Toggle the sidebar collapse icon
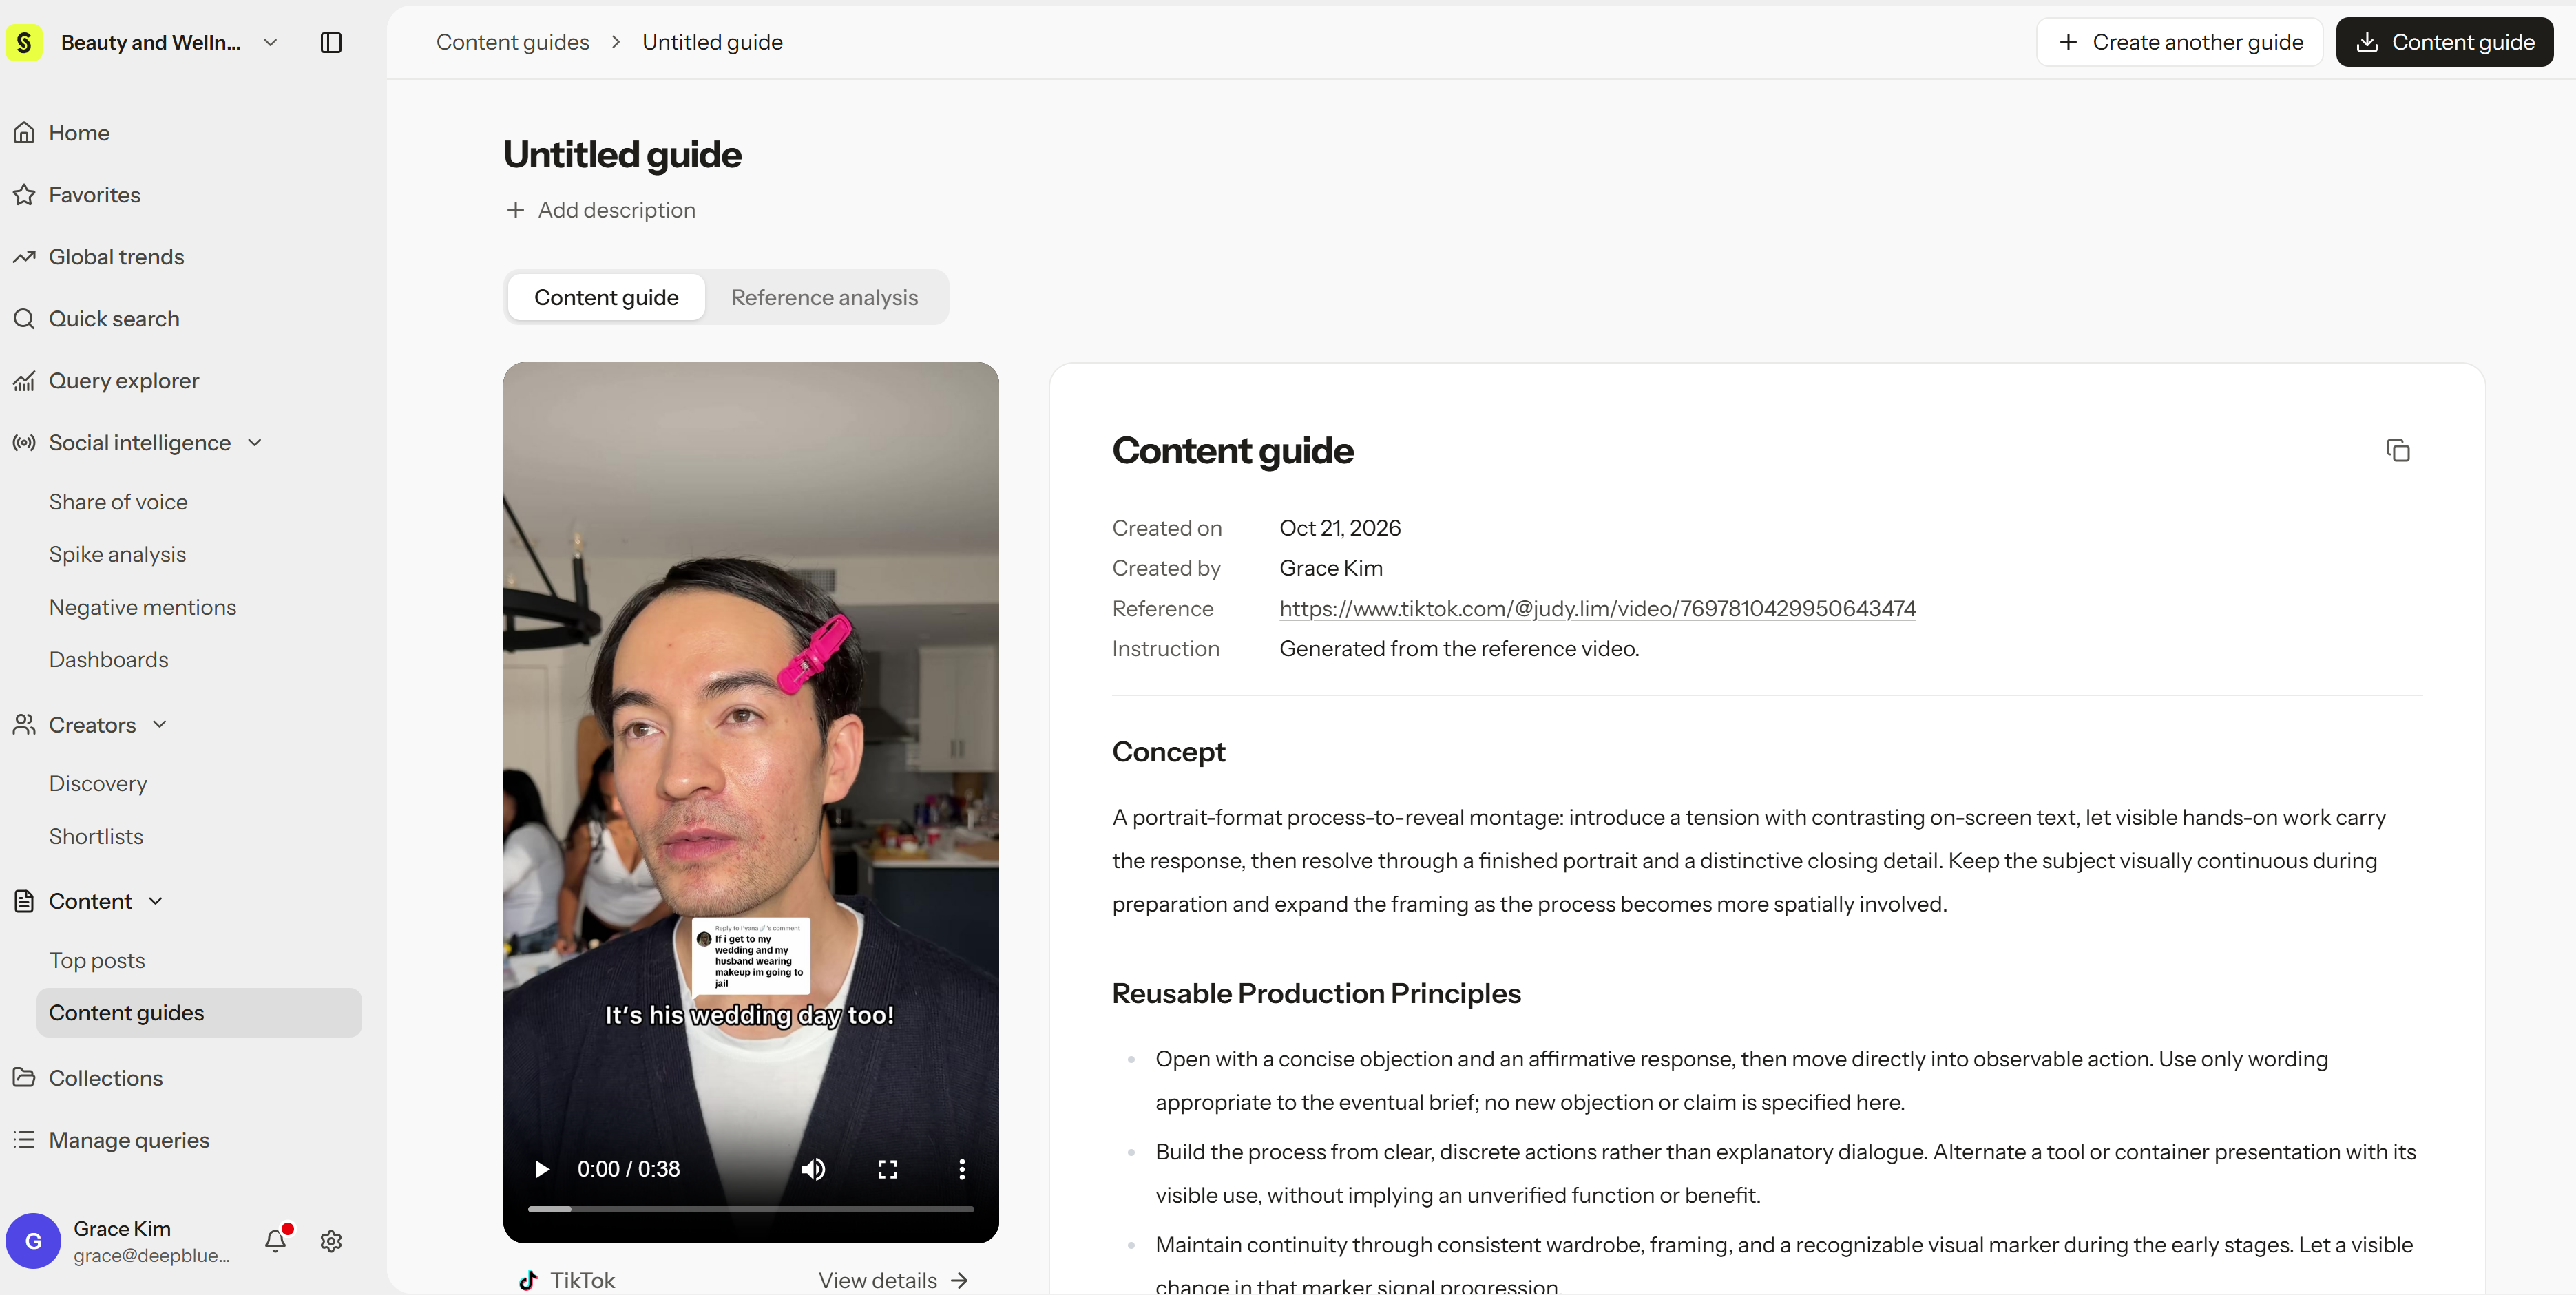The width and height of the screenshot is (2576, 1295). 331,42
